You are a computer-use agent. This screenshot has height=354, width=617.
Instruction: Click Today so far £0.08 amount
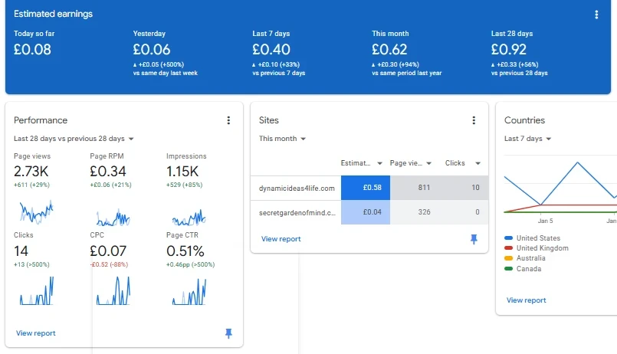click(x=32, y=50)
